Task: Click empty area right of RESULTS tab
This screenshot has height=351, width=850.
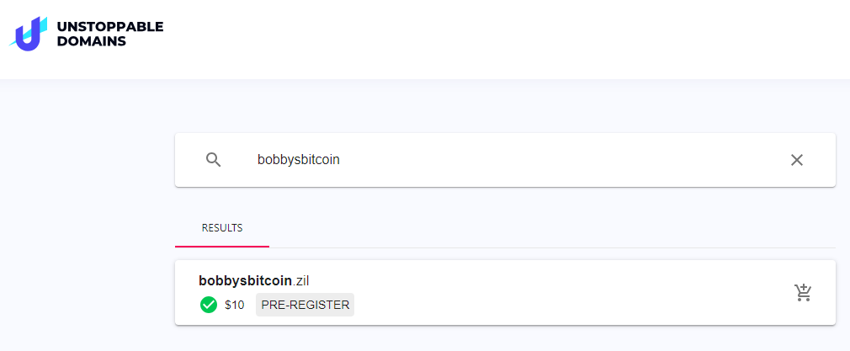Action: pyautogui.click(x=547, y=228)
